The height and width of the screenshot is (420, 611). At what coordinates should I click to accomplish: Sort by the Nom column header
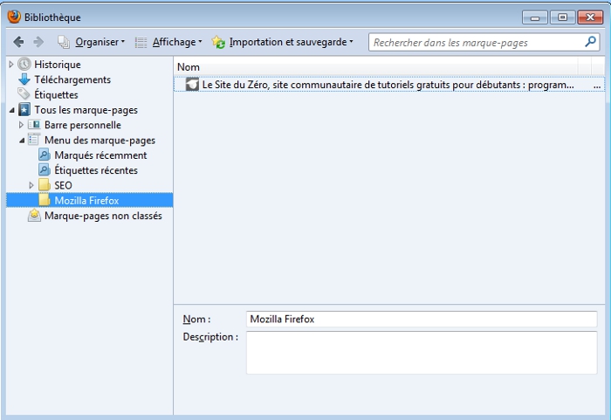[x=375, y=66]
